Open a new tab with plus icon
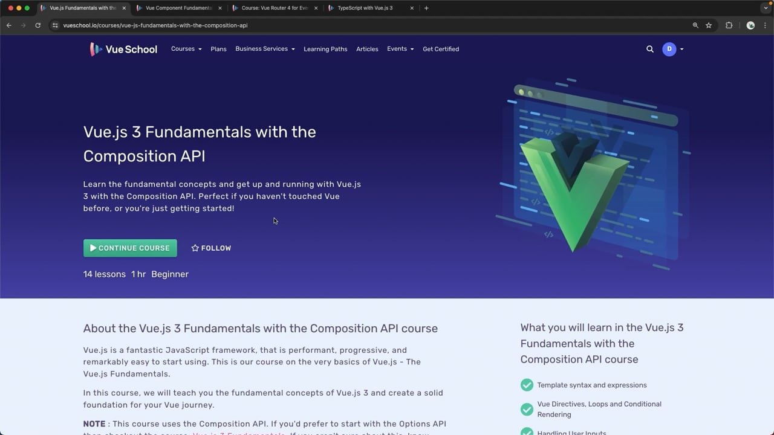The width and height of the screenshot is (774, 435). tap(426, 8)
